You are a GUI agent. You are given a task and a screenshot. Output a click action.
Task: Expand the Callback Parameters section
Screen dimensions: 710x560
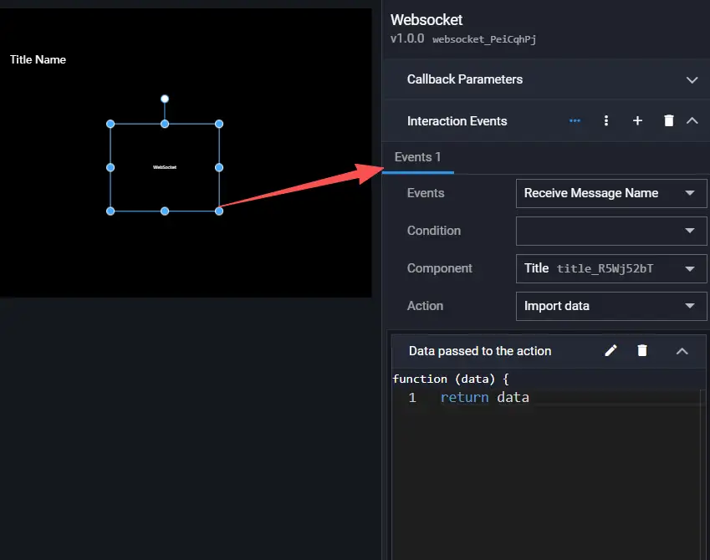(x=692, y=80)
